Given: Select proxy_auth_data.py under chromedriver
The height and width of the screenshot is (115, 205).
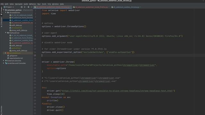Looking at the screenshot, I should 19,30.
